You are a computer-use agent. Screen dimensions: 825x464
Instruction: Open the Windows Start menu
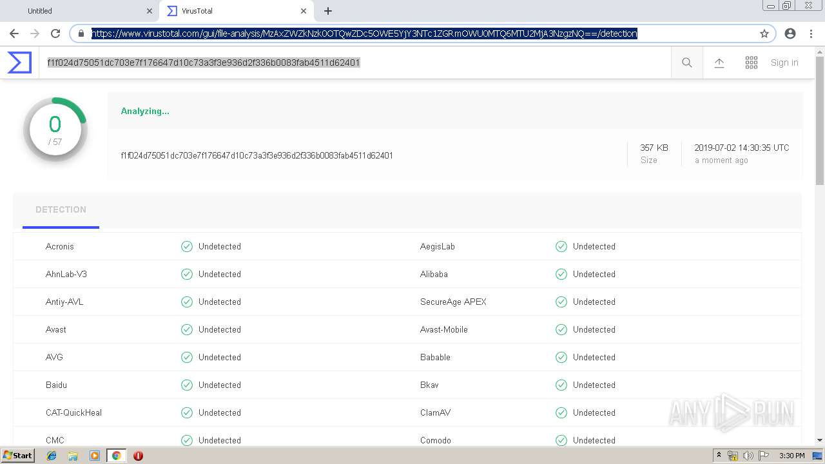pyautogui.click(x=17, y=456)
